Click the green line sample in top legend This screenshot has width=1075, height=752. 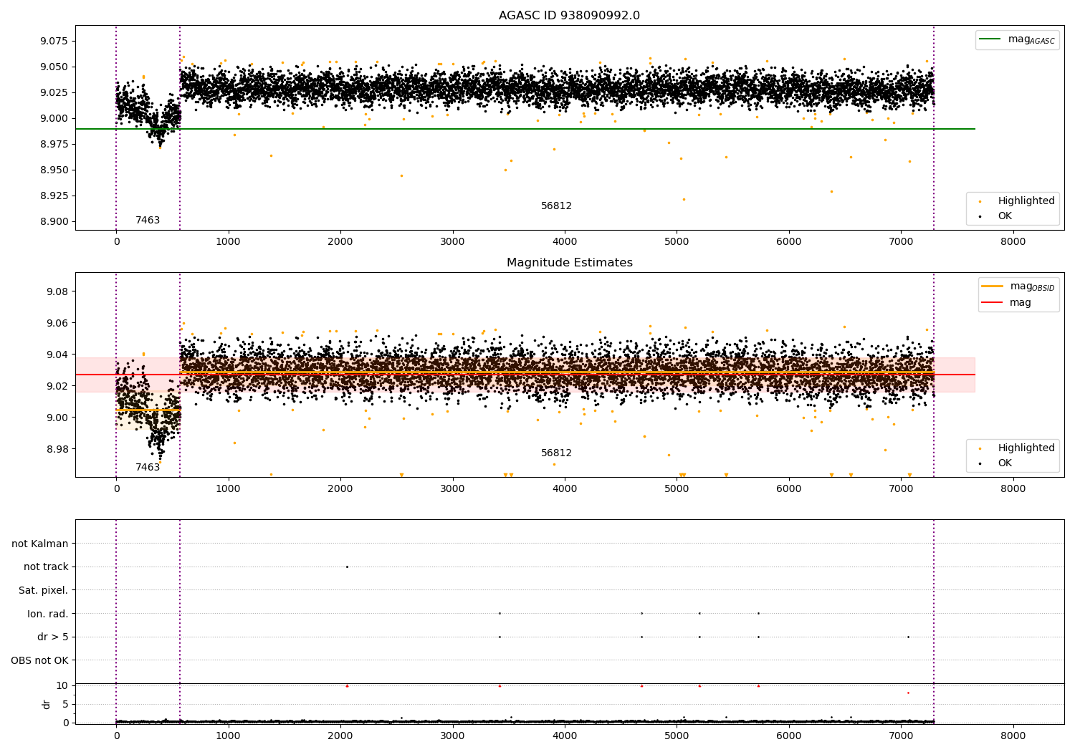pyautogui.click(x=990, y=39)
